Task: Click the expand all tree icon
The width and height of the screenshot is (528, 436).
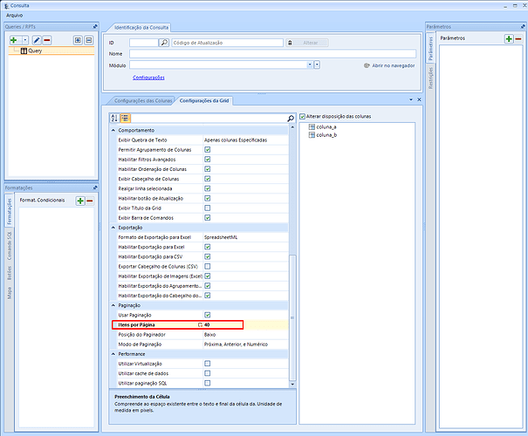Action: pyautogui.click(x=76, y=40)
